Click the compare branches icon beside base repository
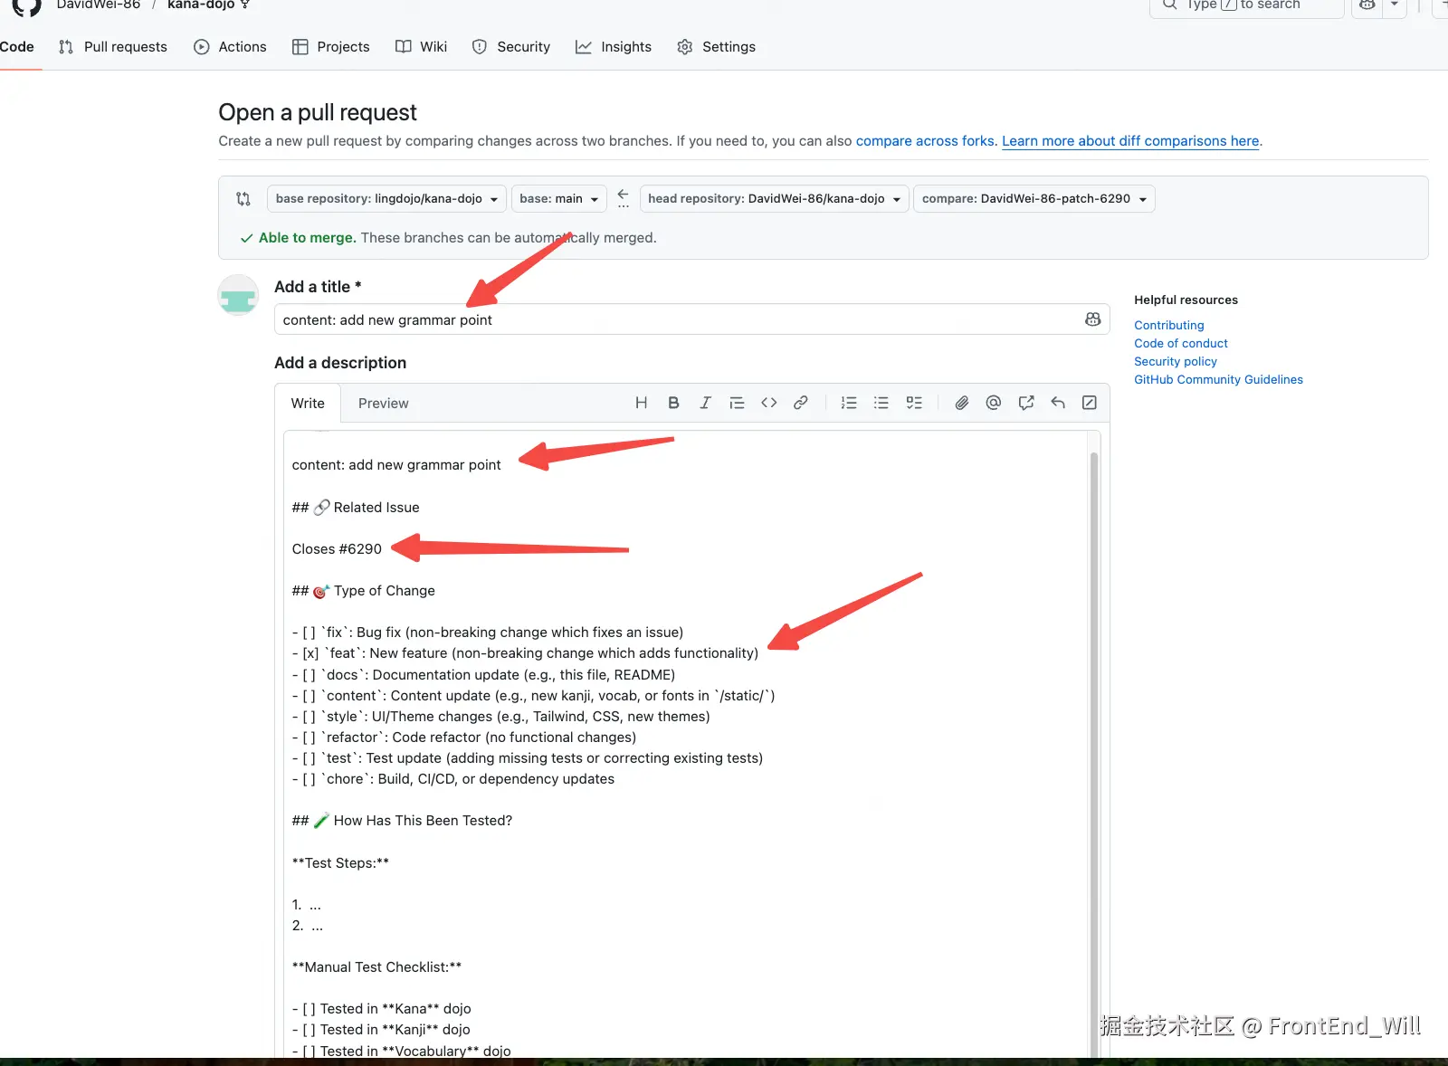This screenshot has width=1448, height=1066. 243,199
